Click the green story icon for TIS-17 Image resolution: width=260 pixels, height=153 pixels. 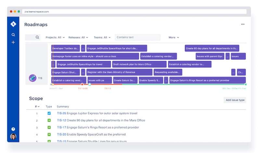click(x=49, y=127)
